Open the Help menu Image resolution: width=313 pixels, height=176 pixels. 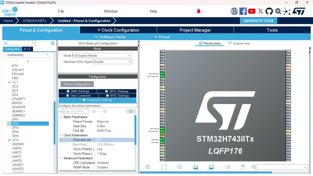(153, 11)
